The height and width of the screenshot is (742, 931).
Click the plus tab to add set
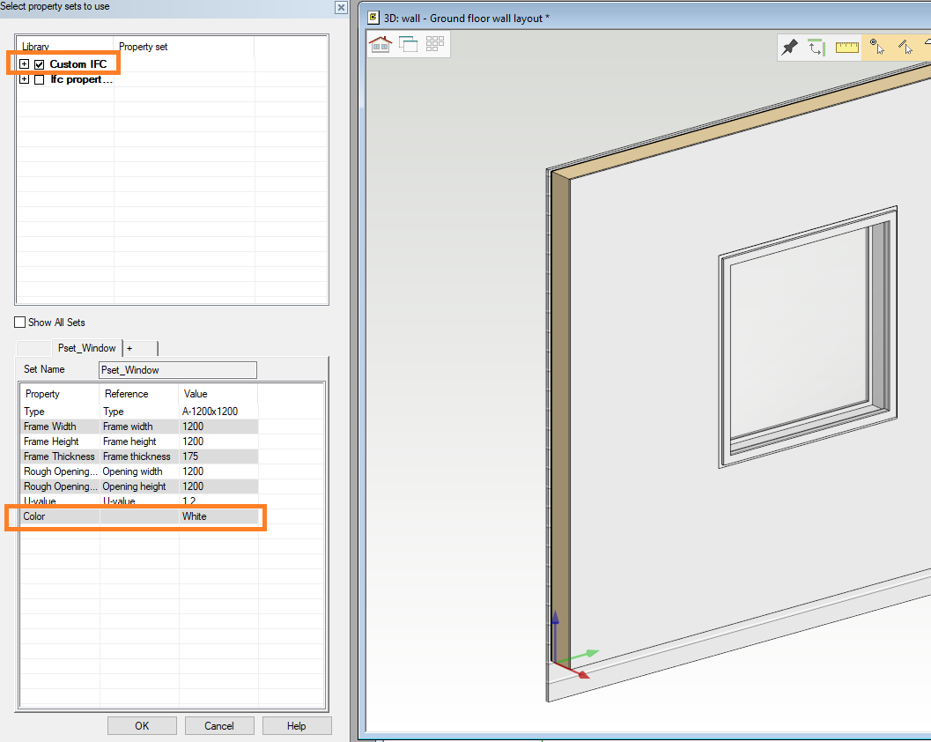tap(129, 348)
